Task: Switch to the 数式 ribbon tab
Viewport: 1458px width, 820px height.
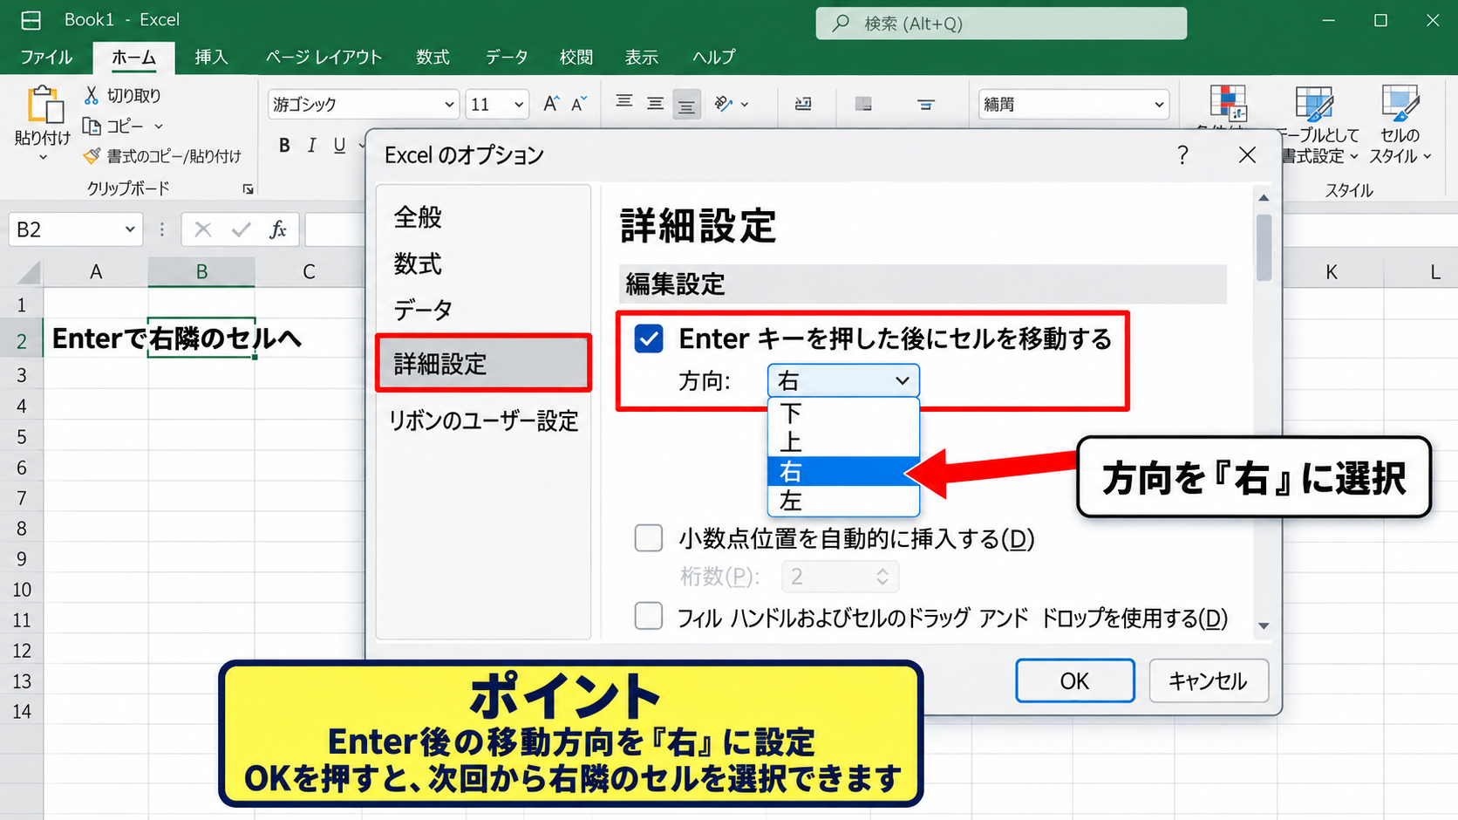Action: [433, 58]
